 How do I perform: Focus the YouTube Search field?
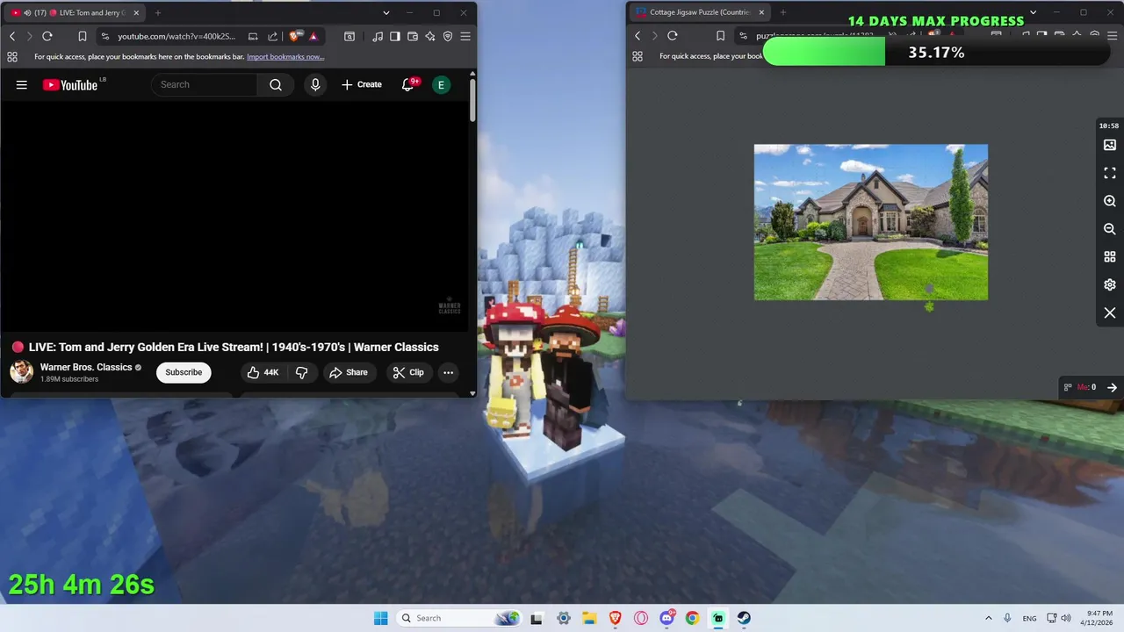pyautogui.click(x=205, y=85)
